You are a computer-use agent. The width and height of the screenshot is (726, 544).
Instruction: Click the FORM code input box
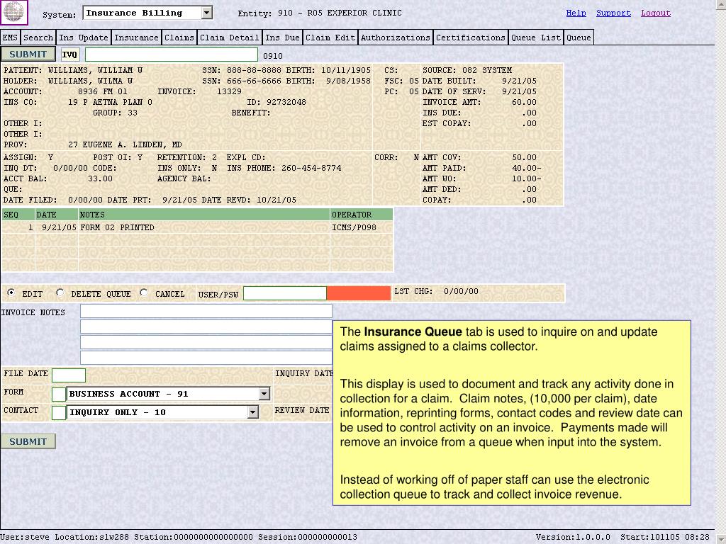coord(59,394)
